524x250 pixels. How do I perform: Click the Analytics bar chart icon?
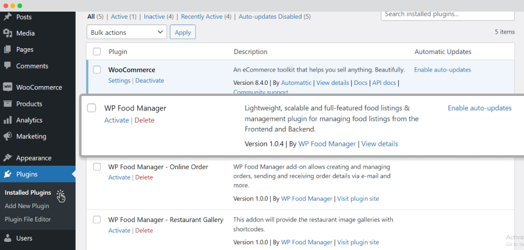(8, 120)
